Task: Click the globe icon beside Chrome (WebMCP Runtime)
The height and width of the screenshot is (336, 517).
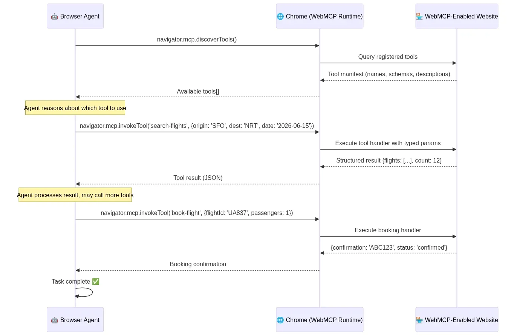Action: tap(280, 16)
